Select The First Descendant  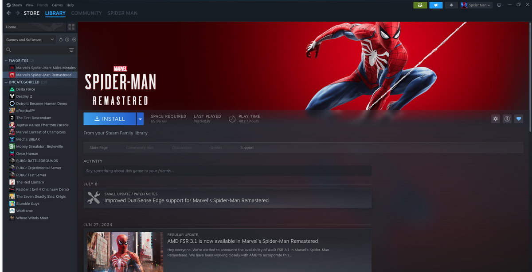[34, 118]
